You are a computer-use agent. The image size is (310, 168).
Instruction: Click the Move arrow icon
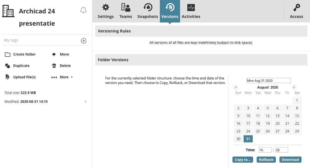coord(54,54)
